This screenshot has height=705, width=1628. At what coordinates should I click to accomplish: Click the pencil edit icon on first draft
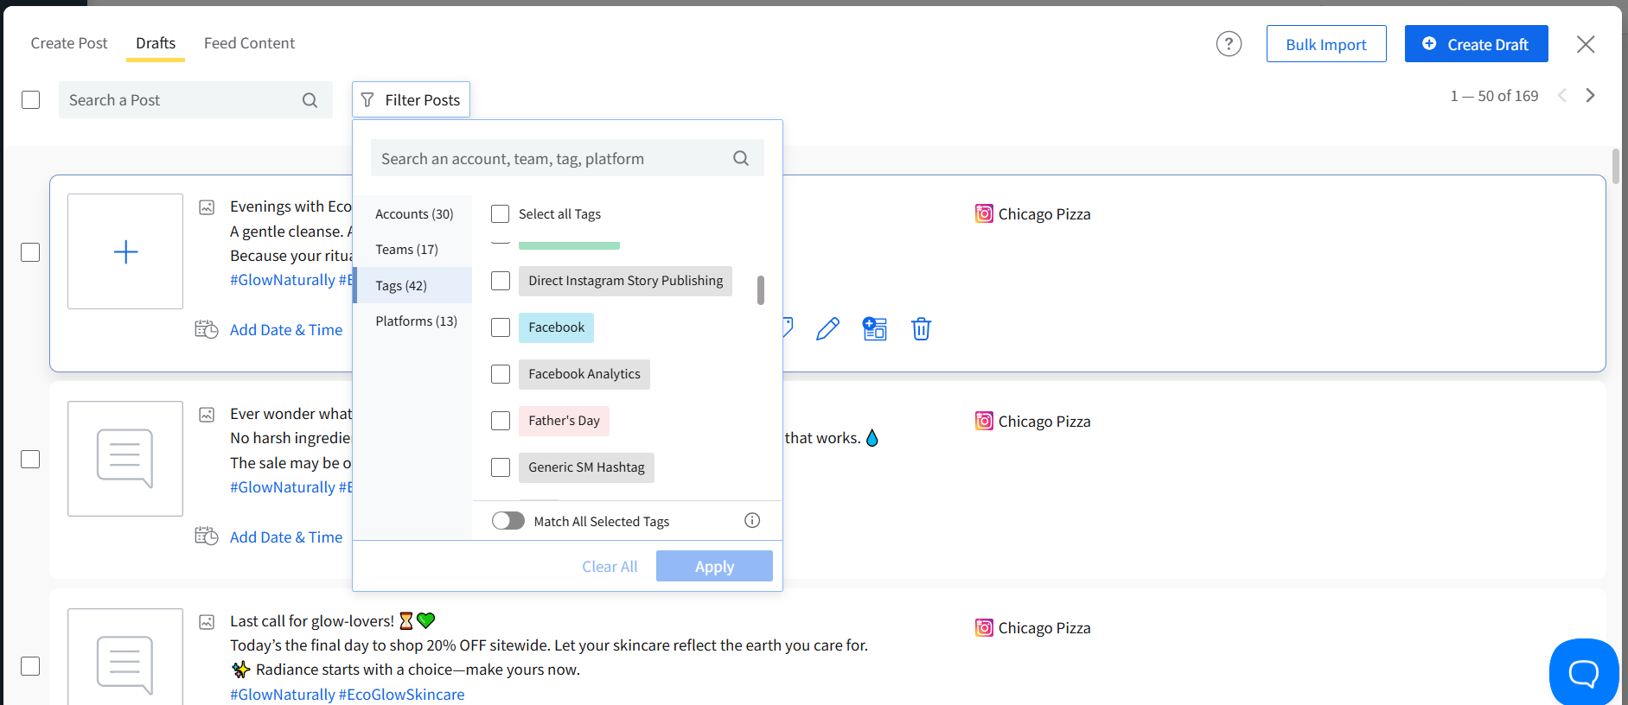point(827,329)
